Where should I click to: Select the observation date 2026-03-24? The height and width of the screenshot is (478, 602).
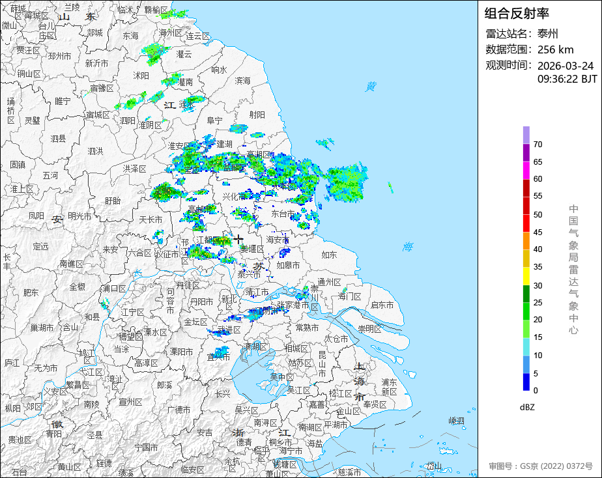tap(565, 66)
